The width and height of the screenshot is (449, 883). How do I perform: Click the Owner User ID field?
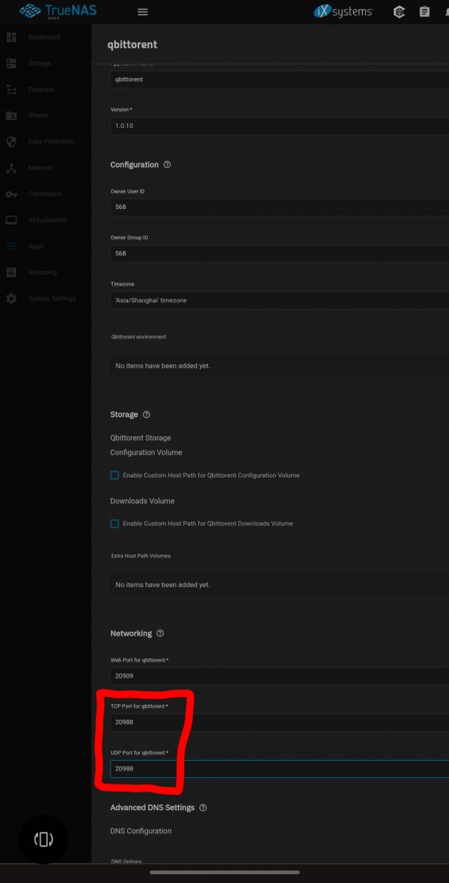280,208
